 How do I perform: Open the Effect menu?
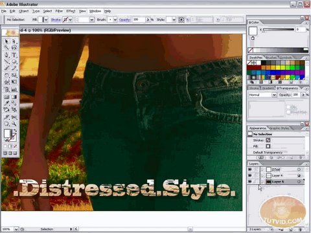coord(71,11)
